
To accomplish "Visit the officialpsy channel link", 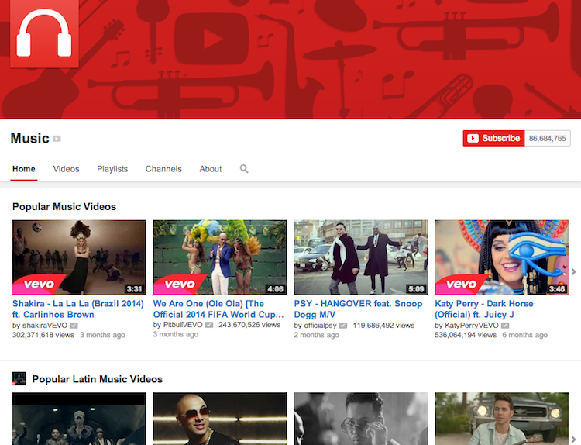I will pyautogui.click(x=320, y=326).
